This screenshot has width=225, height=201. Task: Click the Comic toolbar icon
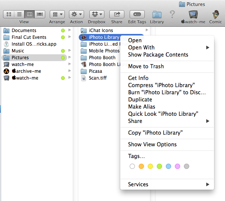coord(216,14)
